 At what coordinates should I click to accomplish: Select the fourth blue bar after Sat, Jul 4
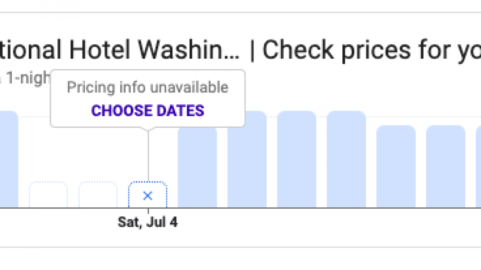346,160
